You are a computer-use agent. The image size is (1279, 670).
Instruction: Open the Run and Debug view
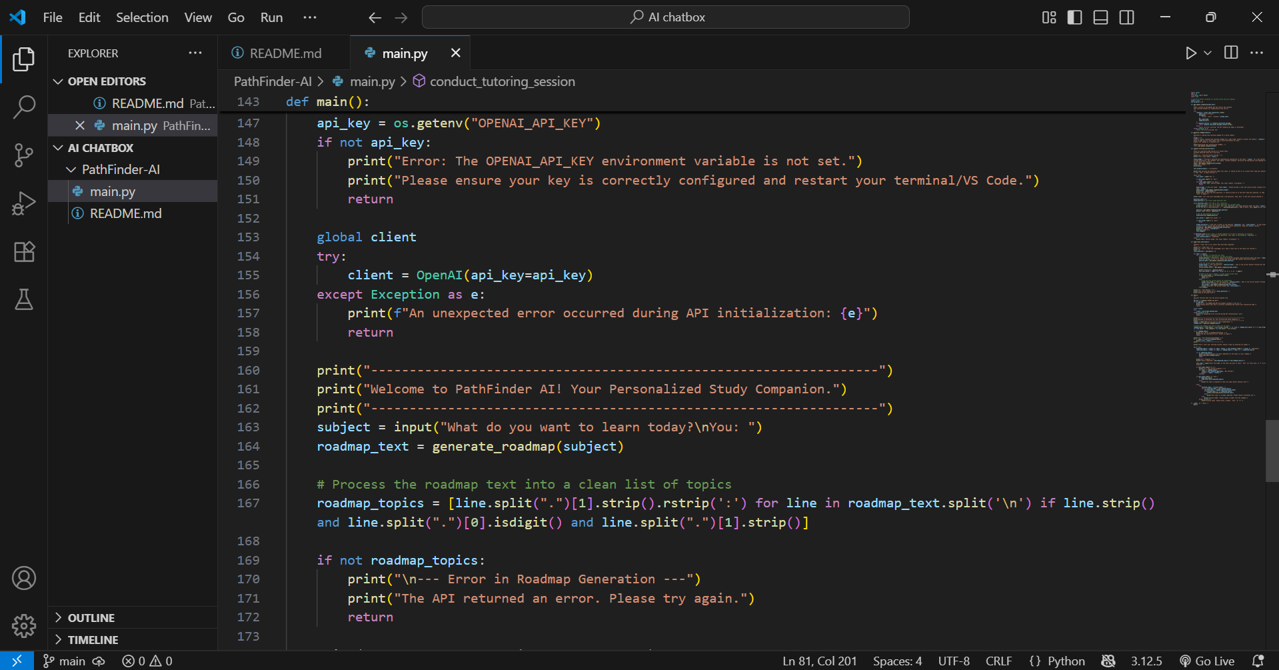(x=24, y=203)
